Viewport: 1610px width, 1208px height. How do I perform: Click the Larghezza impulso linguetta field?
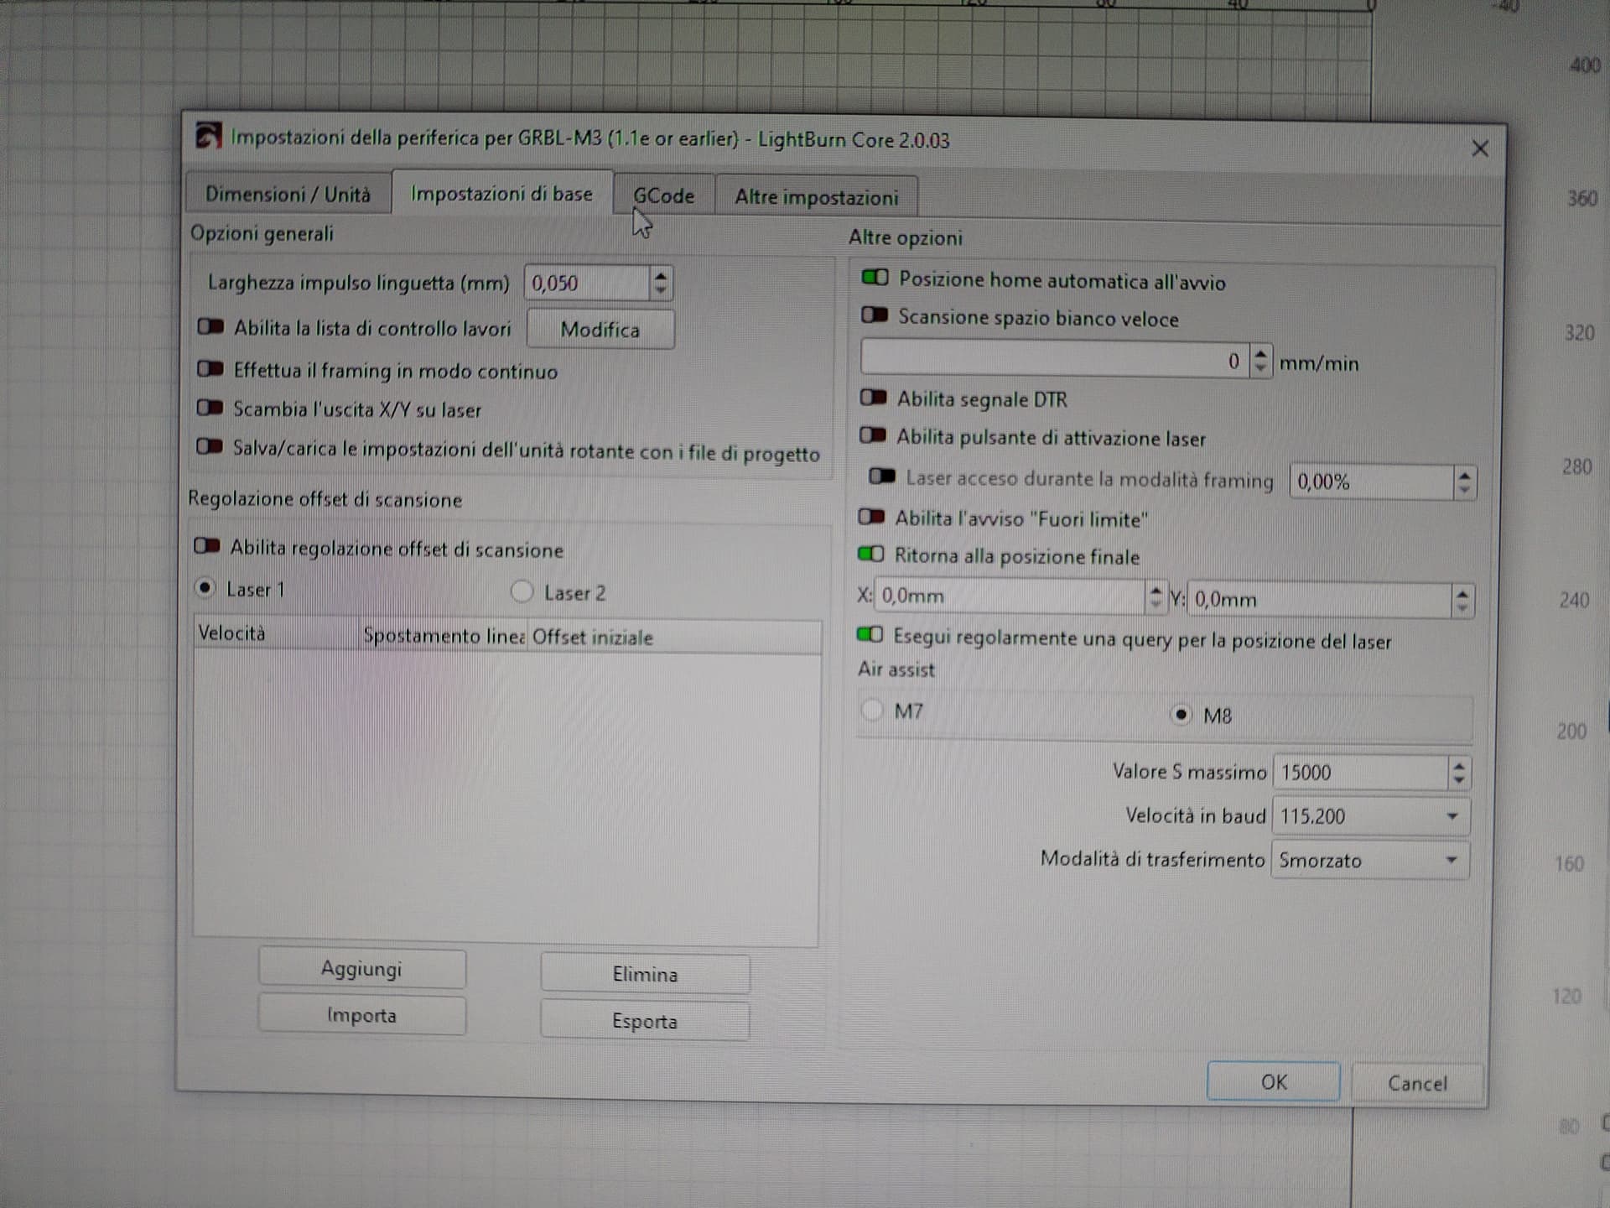(x=586, y=284)
